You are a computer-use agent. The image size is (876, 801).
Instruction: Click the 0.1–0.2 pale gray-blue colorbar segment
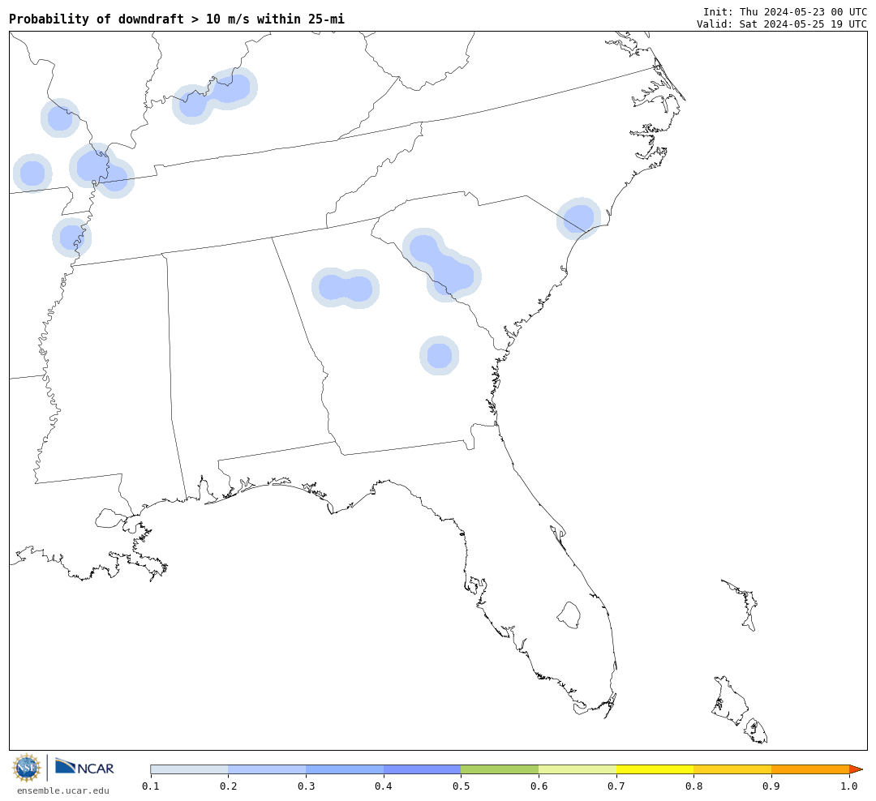tap(189, 769)
